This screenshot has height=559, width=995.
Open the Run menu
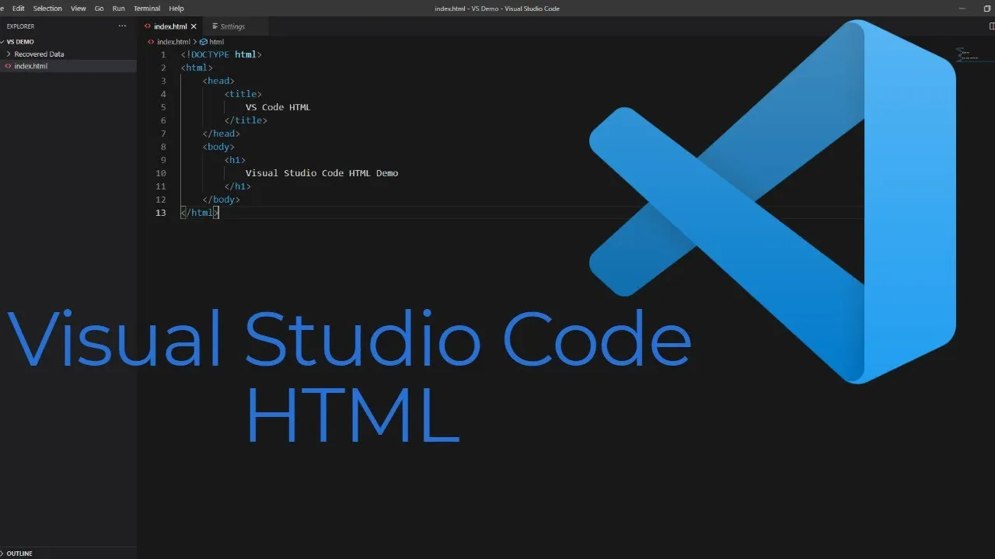[118, 9]
